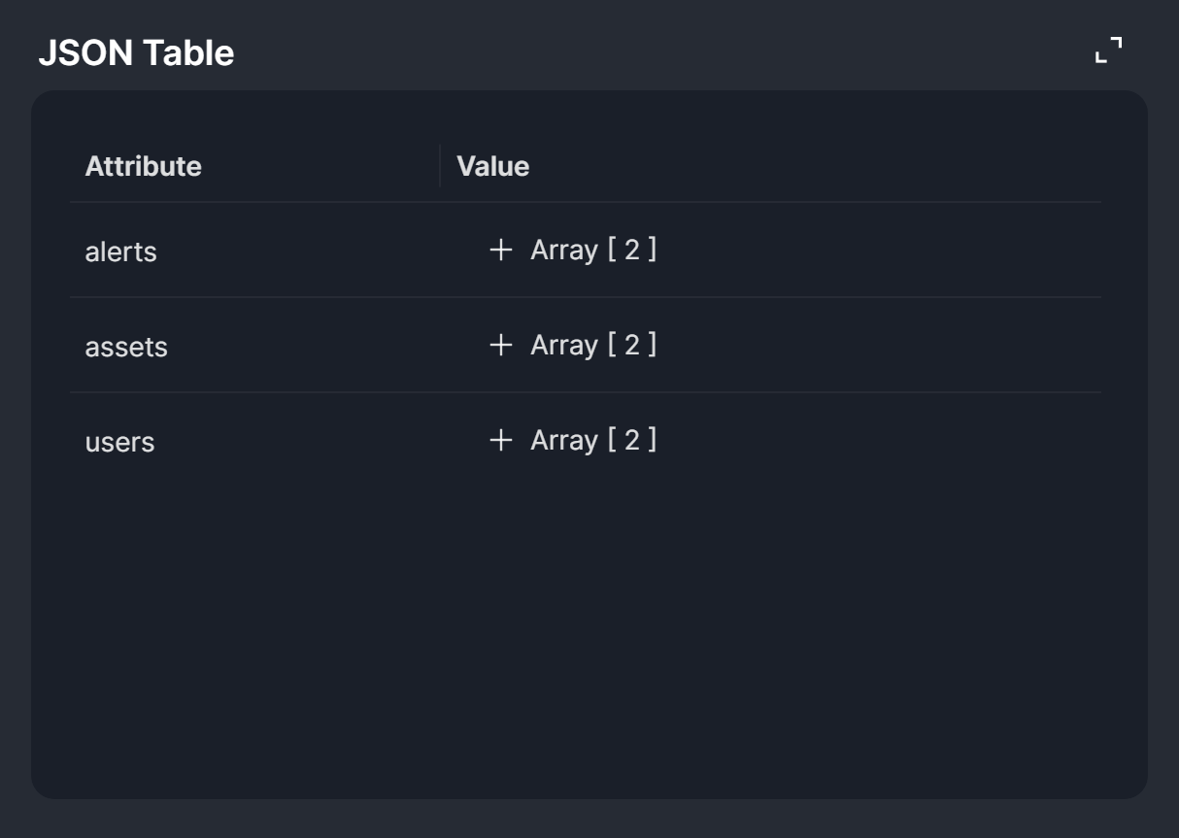1179x838 pixels.
Task: Select the users attribute name
Action: pyautogui.click(x=119, y=442)
